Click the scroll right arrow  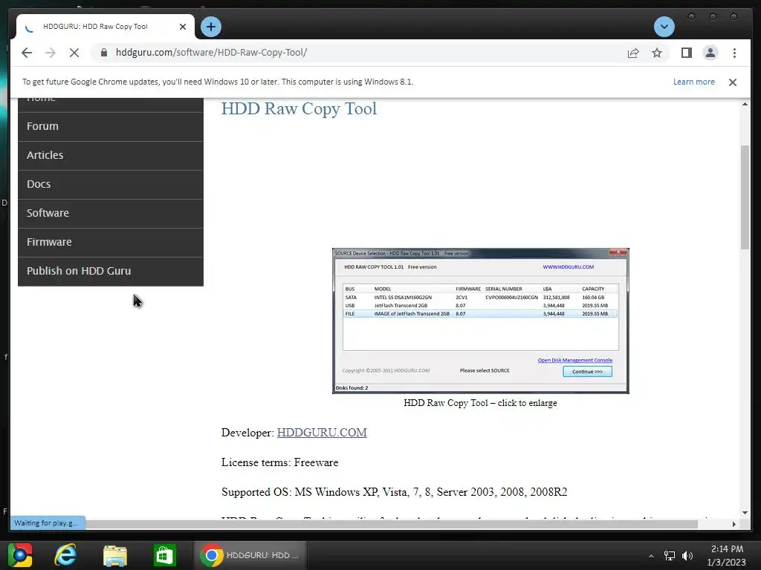[x=734, y=524]
